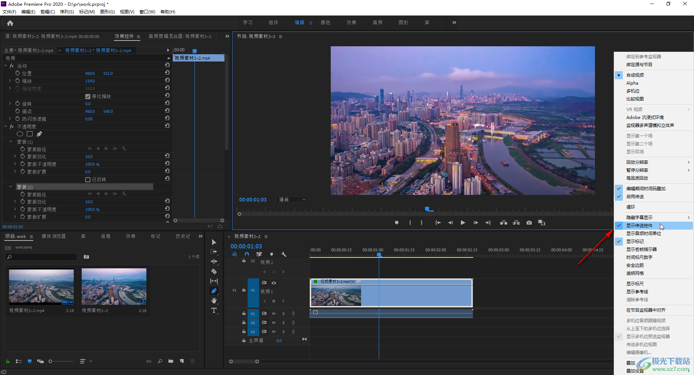Mark In point in Program monitor

click(410, 223)
